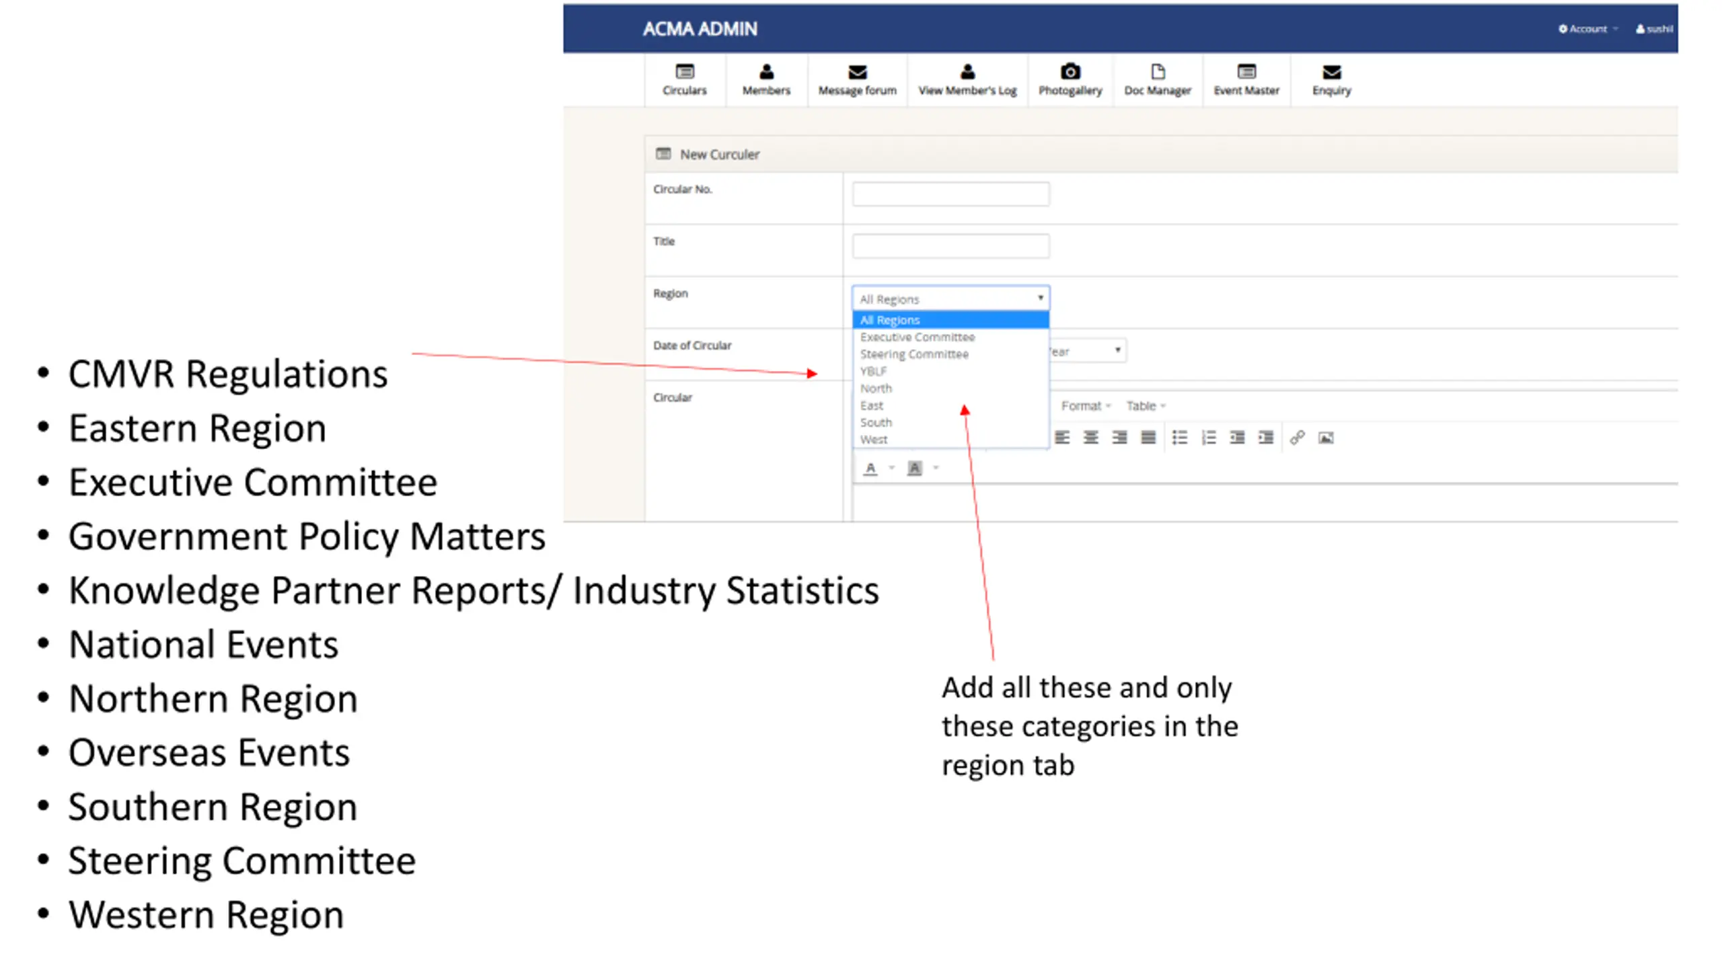Click the Circular No. input field

pyautogui.click(x=950, y=194)
